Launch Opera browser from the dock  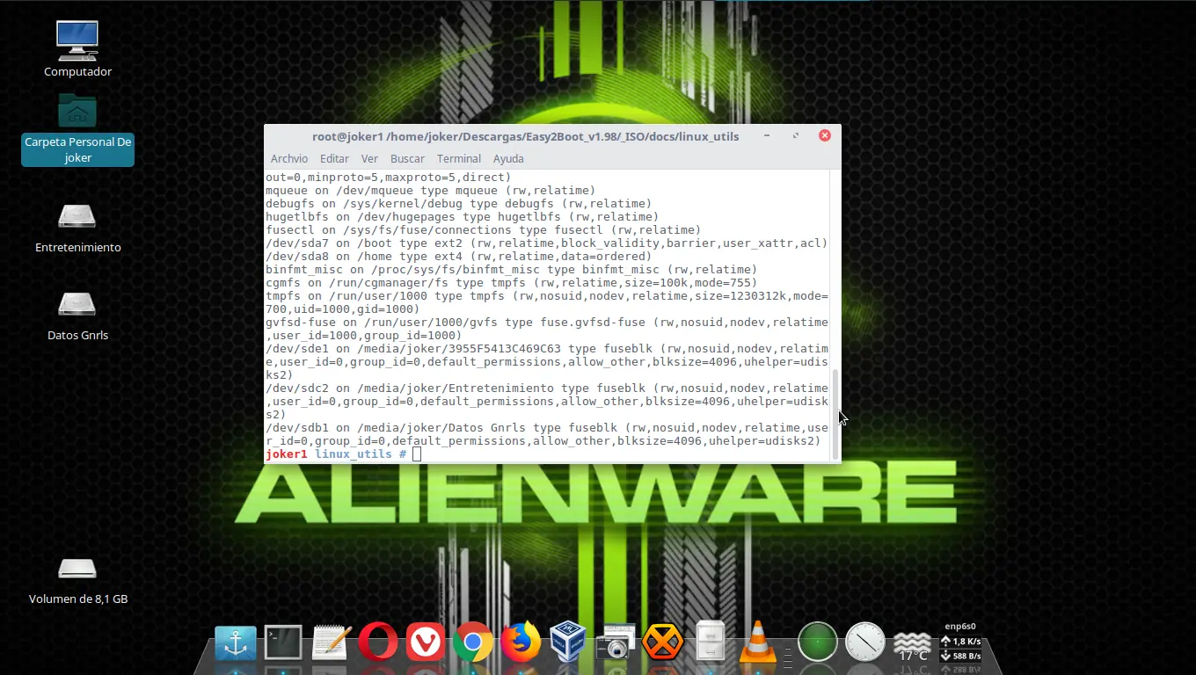(x=377, y=643)
